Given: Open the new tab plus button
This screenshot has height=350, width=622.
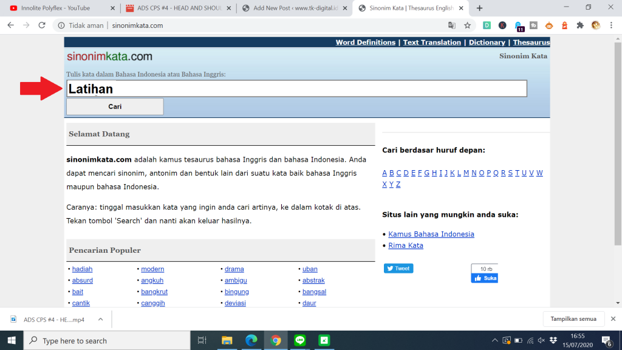Looking at the screenshot, I should pyautogui.click(x=480, y=8).
